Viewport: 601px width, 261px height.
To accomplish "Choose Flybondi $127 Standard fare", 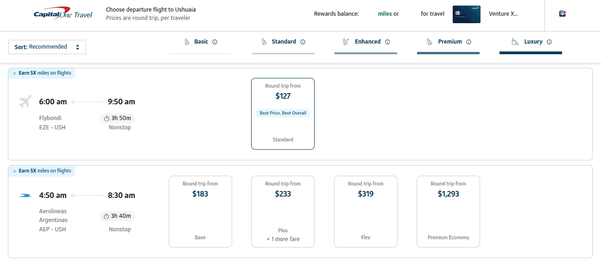I will point(283,114).
